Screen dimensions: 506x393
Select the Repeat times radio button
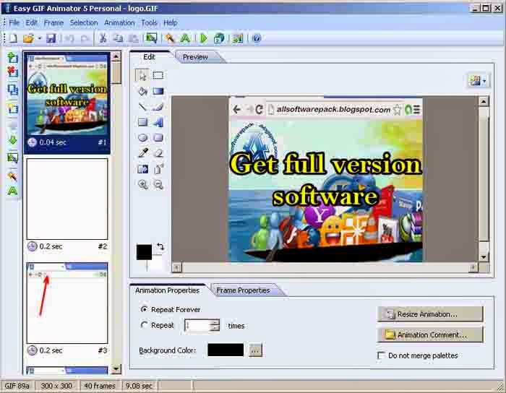pyautogui.click(x=145, y=325)
